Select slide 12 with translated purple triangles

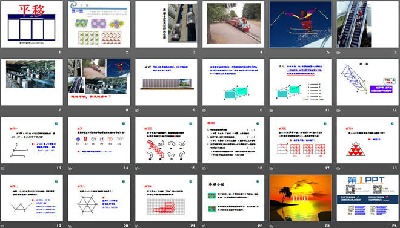pyautogui.click(x=368, y=82)
